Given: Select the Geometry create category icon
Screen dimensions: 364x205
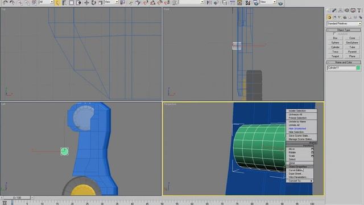Looking at the screenshot, I should click(329, 18).
